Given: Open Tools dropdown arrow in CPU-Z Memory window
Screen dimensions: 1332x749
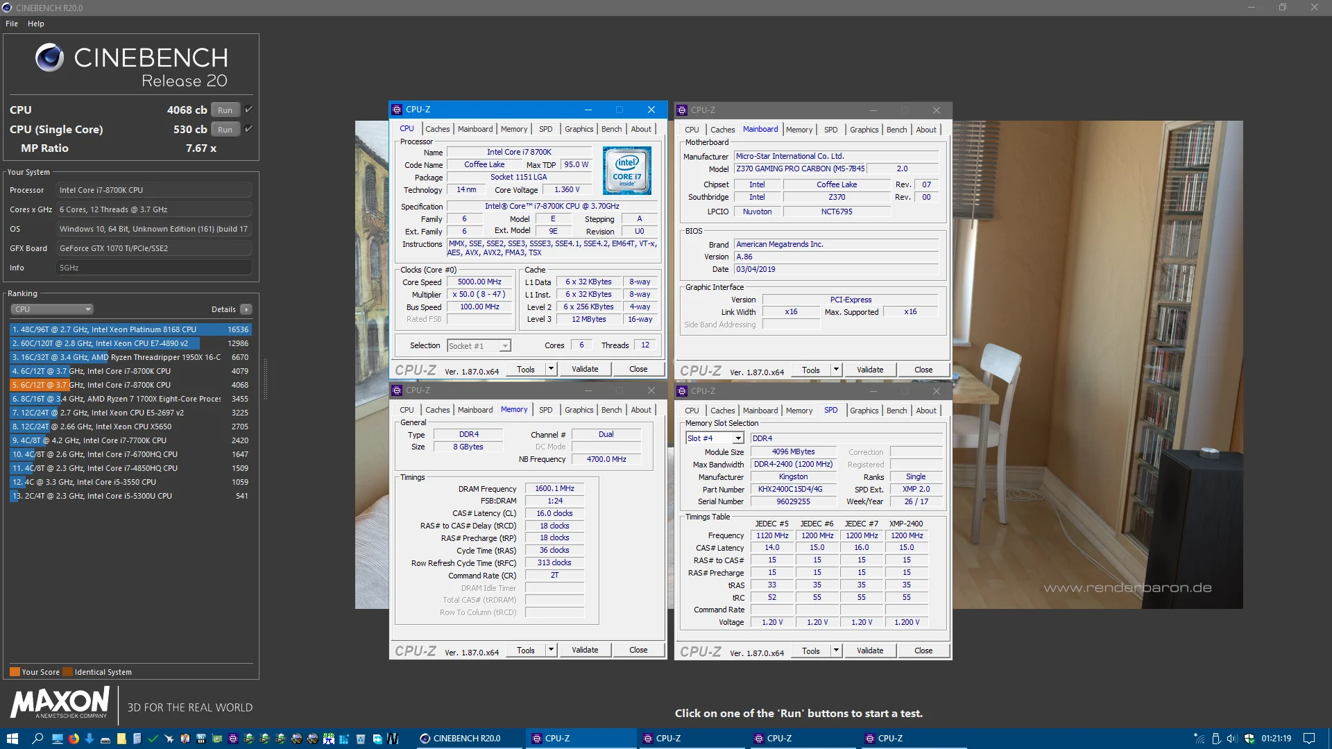Looking at the screenshot, I should click(x=552, y=650).
